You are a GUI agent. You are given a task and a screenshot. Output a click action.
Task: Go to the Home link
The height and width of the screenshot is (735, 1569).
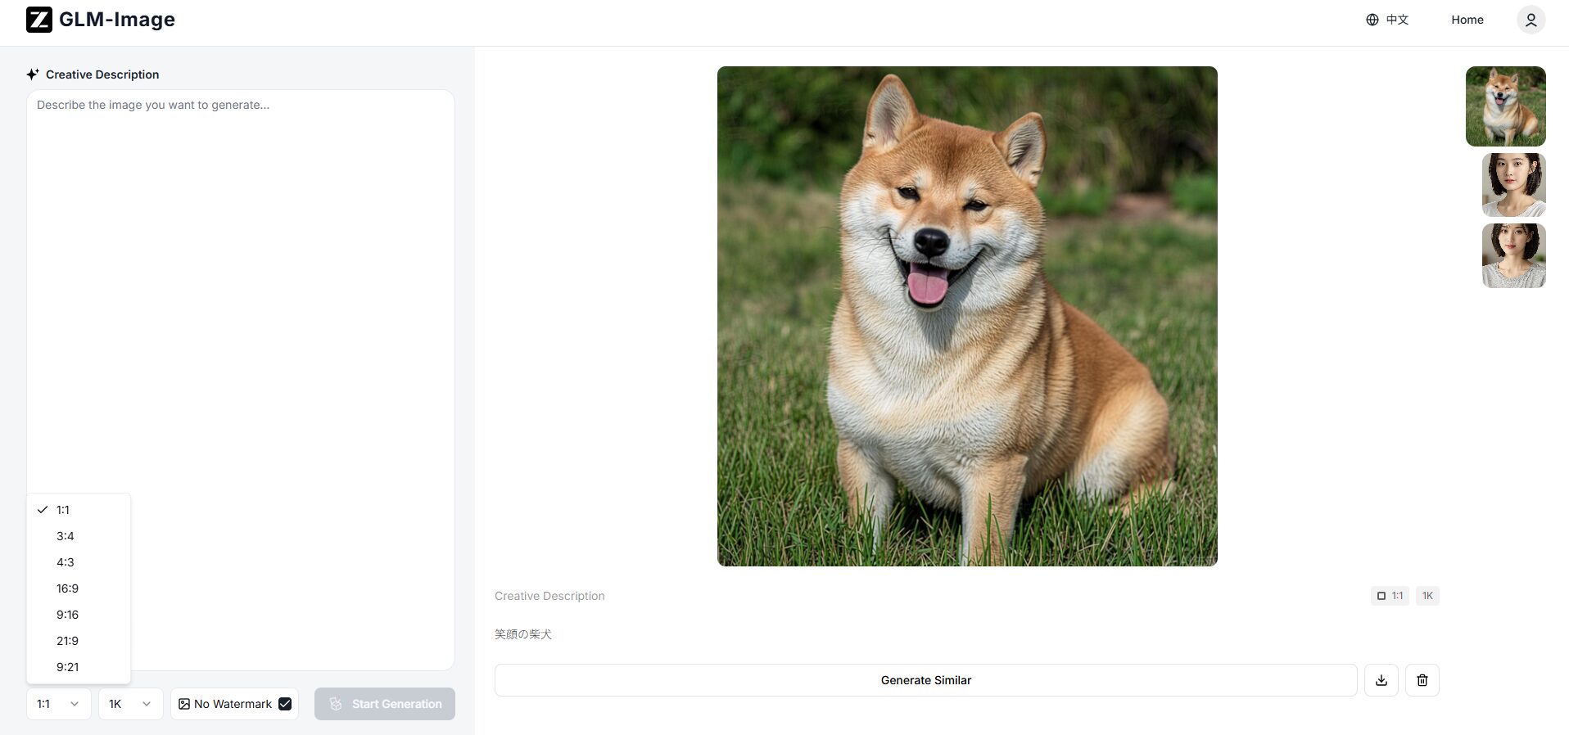[1467, 20]
